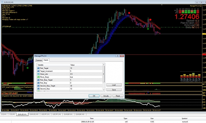This screenshot has width=206, height=123.
Task: Click the Close_Lots double-type icon
Action: pyautogui.click(x=38, y=74)
